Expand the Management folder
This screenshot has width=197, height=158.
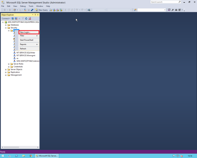tap(6, 75)
